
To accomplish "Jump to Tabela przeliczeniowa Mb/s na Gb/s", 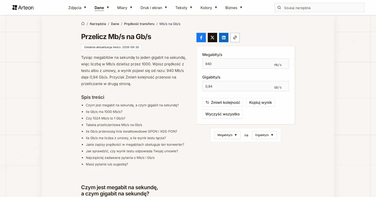I will (114, 125).
